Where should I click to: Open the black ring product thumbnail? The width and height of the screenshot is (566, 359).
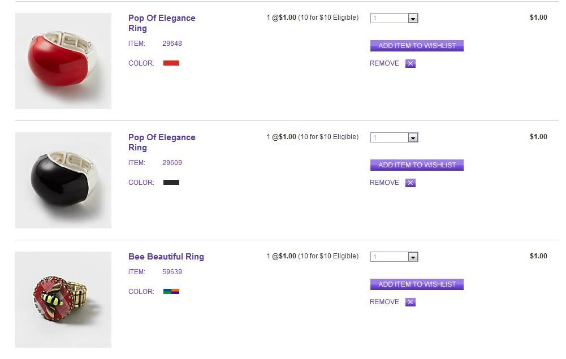click(63, 180)
